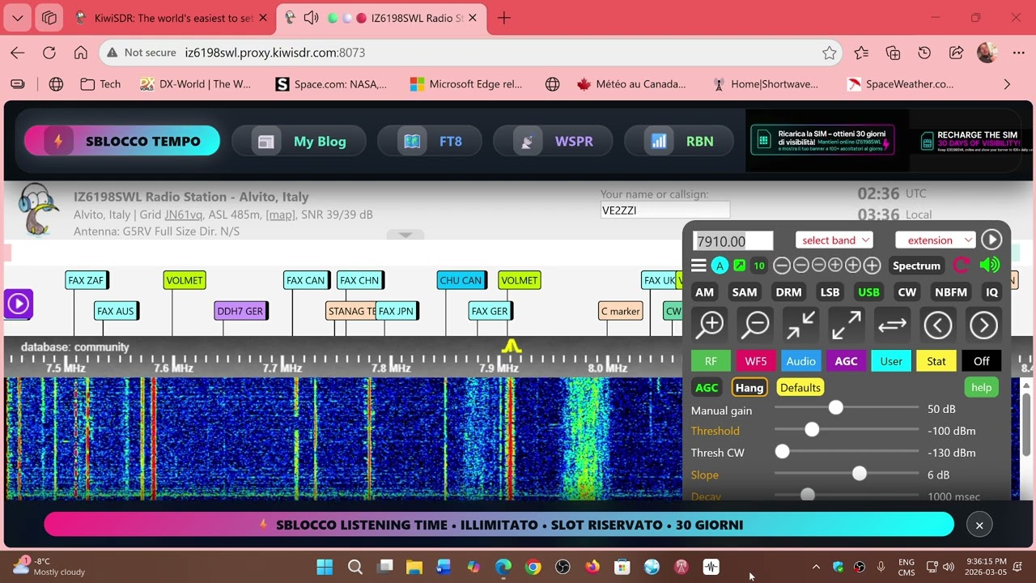Select LSB mode
This screenshot has width=1036, height=583.
click(x=830, y=292)
